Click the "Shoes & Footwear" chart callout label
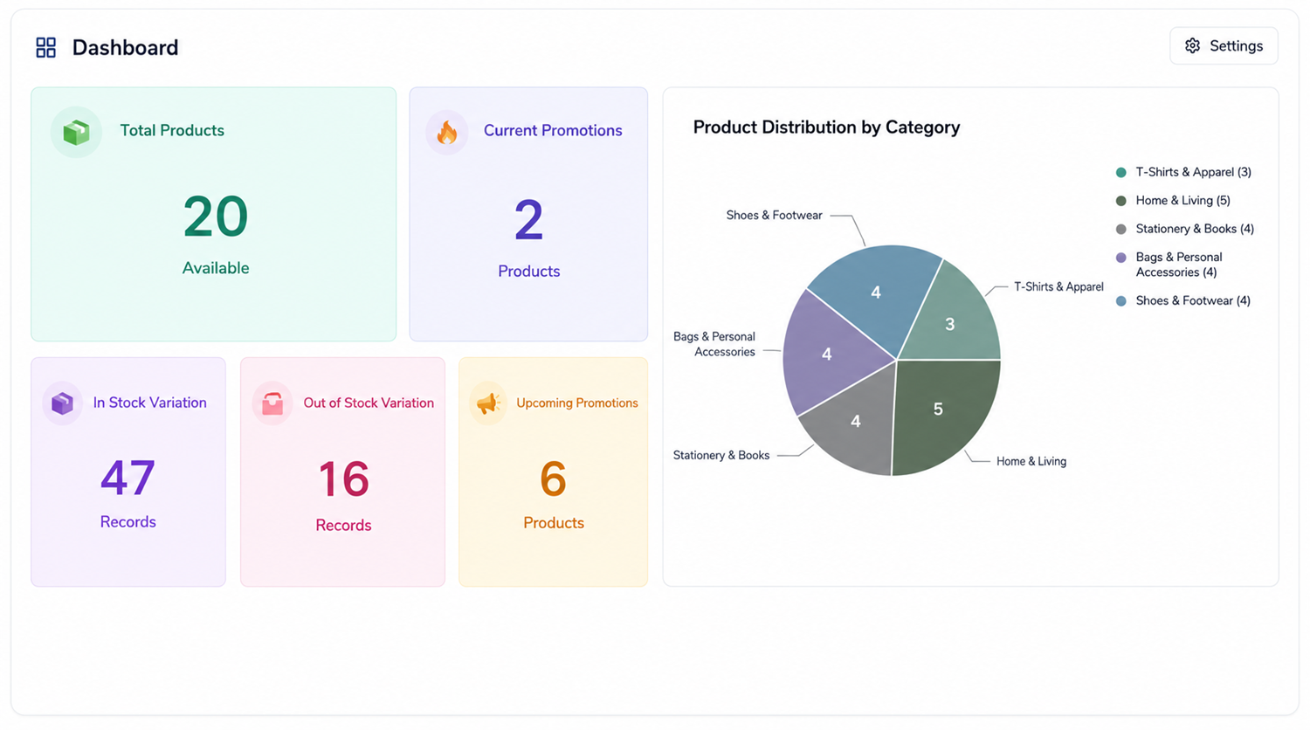 775,215
